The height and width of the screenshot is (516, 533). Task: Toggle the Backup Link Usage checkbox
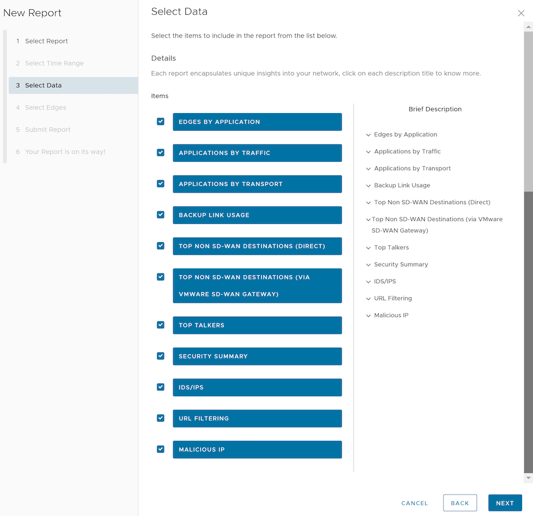[161, 215]
